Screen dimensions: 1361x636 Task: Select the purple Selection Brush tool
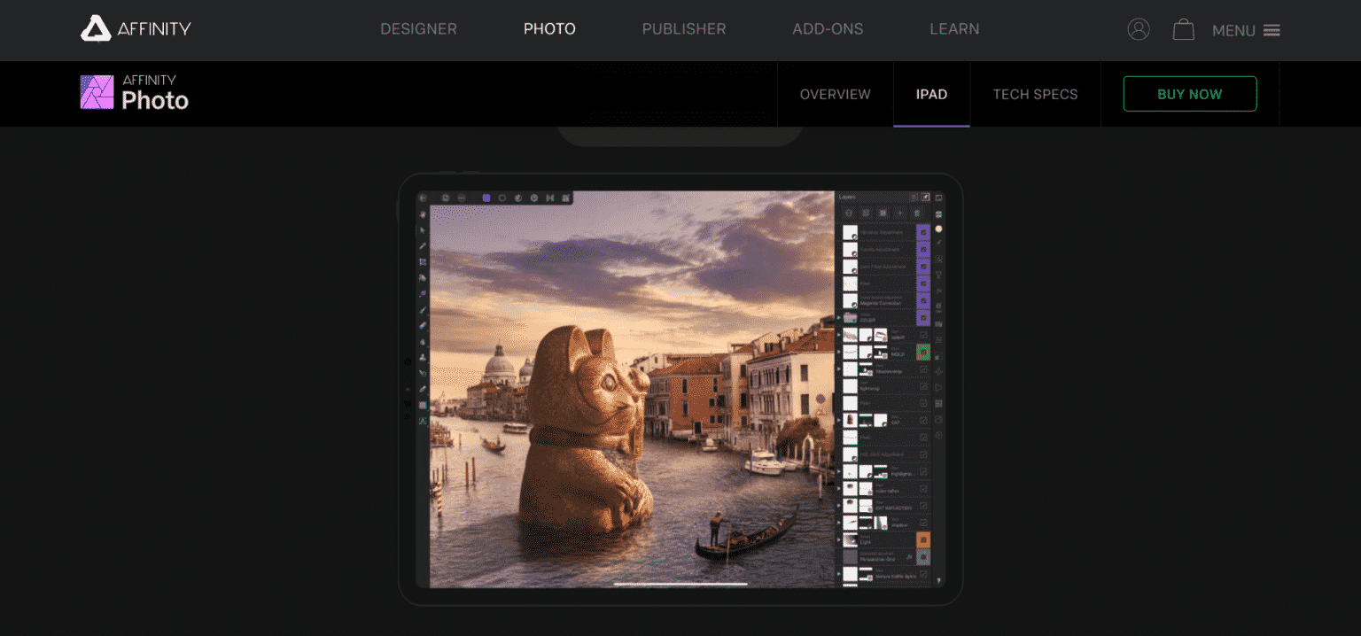pyautogui.click(x=423, y=293)
